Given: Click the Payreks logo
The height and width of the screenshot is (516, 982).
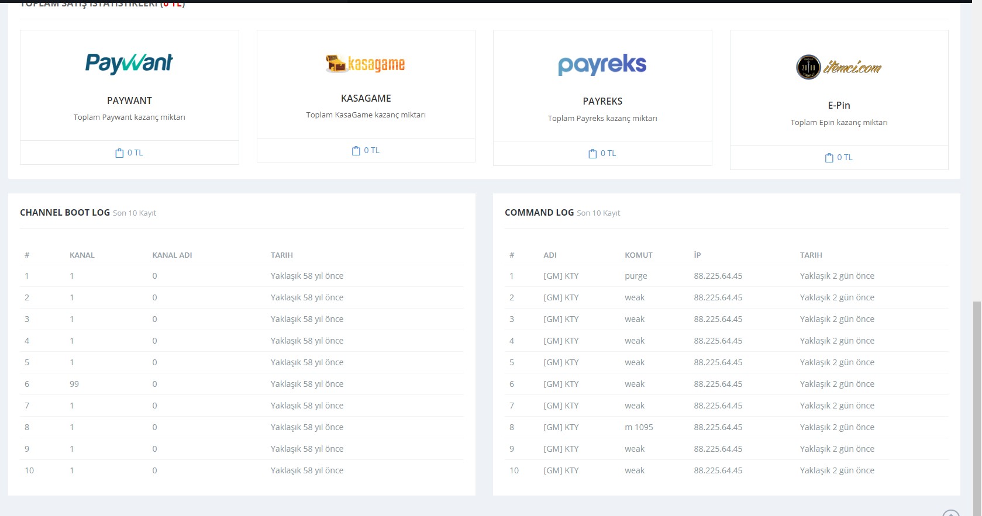Looking at the screenshot, I should pos(602,65).
